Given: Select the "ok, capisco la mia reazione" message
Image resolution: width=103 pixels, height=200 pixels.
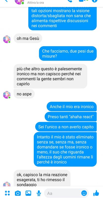Looking at the screenshot, I should point(42,178).
